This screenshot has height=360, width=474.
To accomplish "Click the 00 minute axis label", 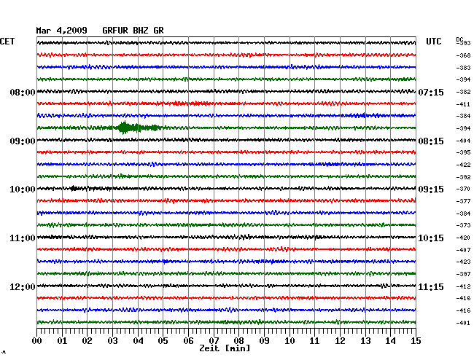I will click(37, 340).
